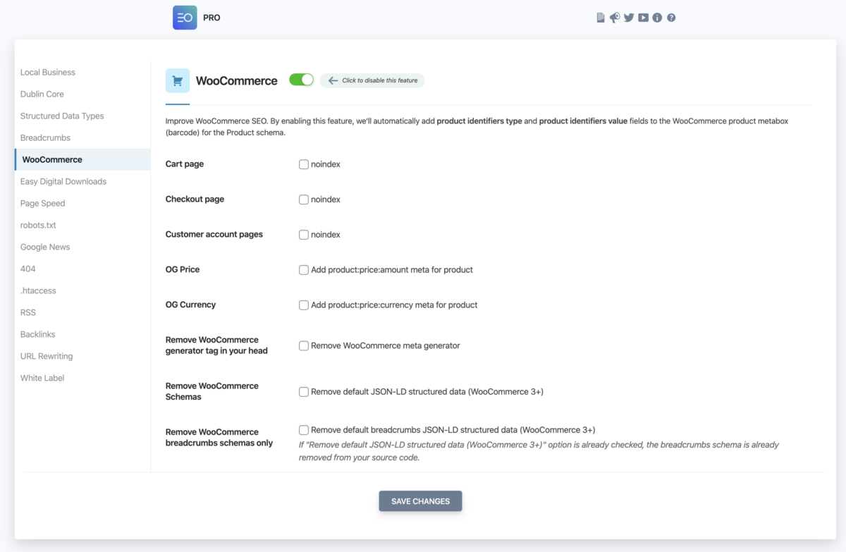846x552 pixels.
Task: Click the Save Changes button
Action: click(x=420, y=501)
